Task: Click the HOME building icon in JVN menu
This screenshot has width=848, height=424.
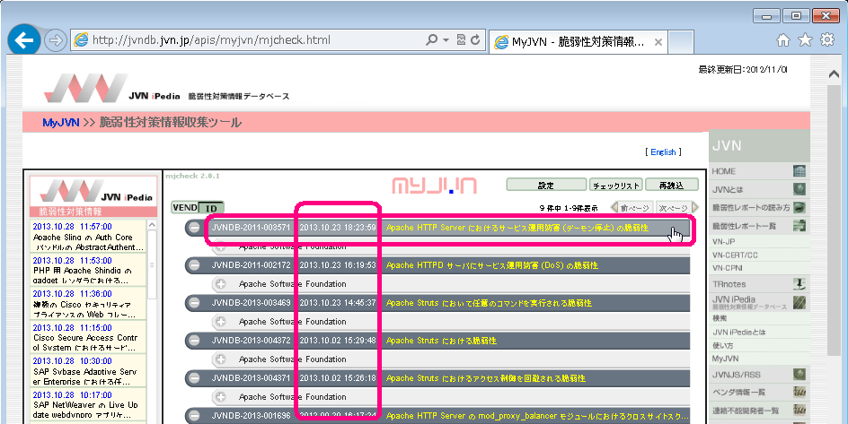Action: tap(799, 171)
